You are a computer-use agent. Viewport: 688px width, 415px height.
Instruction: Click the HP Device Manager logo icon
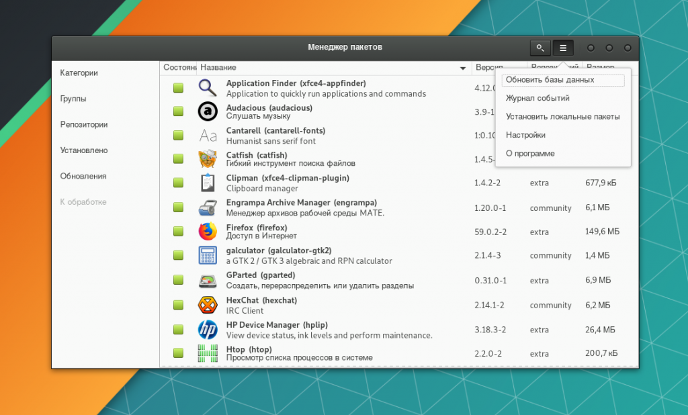click(208, 330)
